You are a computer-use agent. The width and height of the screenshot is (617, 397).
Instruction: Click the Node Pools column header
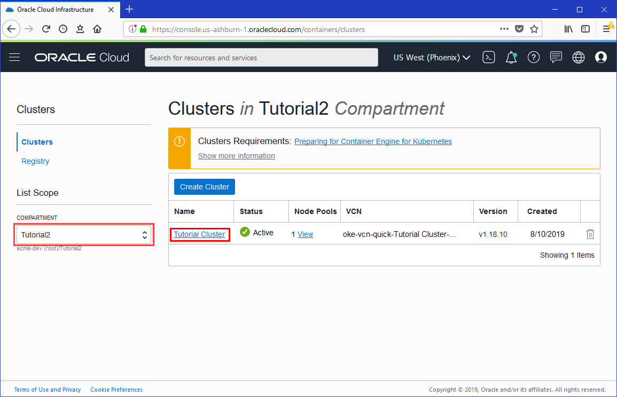click(x=316, y=211)
